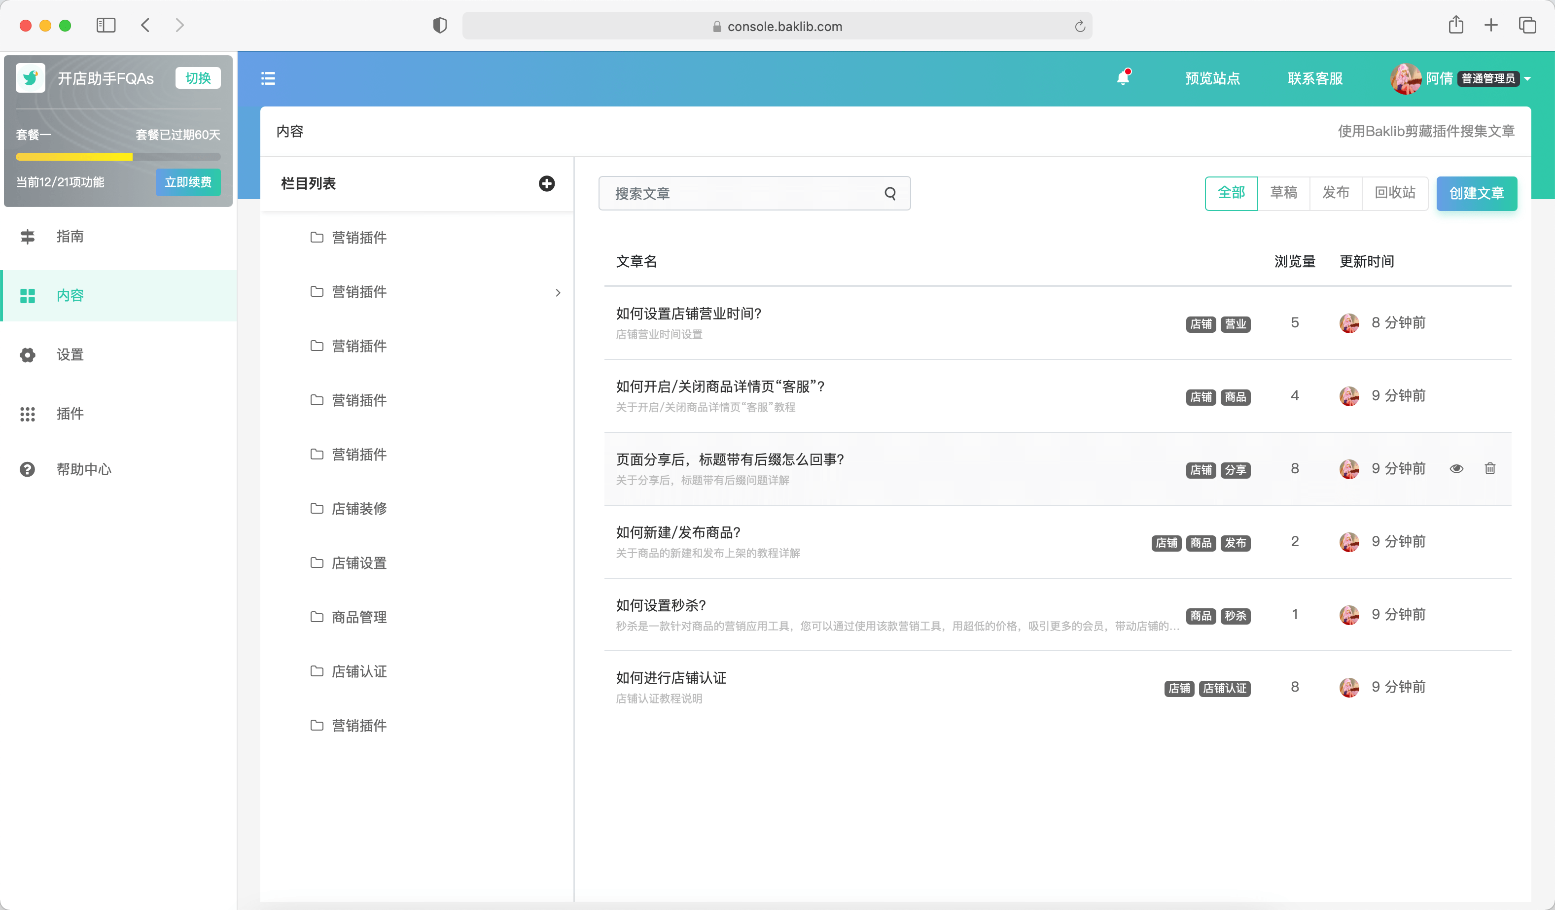
Task: Click the plan usage progress bar
Action: pos(118,157)
